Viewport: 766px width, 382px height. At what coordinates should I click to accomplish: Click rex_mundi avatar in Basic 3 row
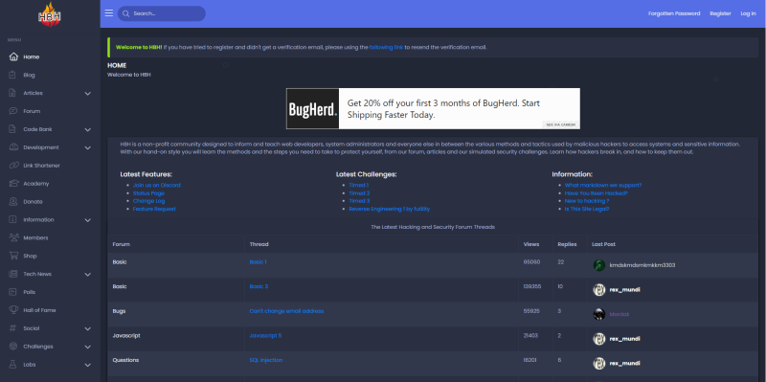click(x=599, y=290)
